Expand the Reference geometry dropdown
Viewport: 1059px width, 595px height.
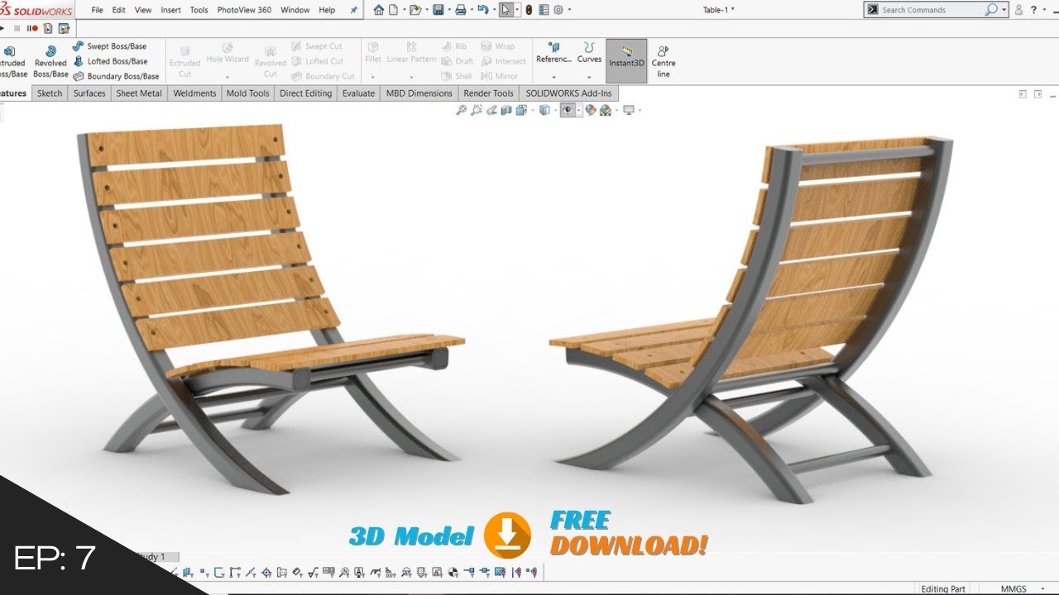[553, 76]
